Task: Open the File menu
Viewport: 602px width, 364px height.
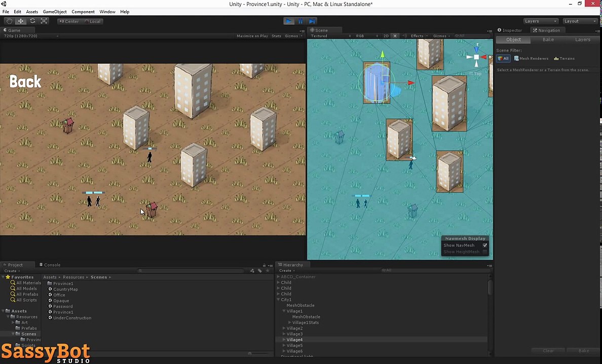Action: 6,12
